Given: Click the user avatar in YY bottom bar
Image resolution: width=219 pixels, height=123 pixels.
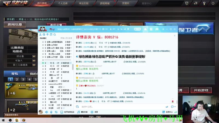Looking at the screenshot, I should pyautogui.click(x=41, y=112).
